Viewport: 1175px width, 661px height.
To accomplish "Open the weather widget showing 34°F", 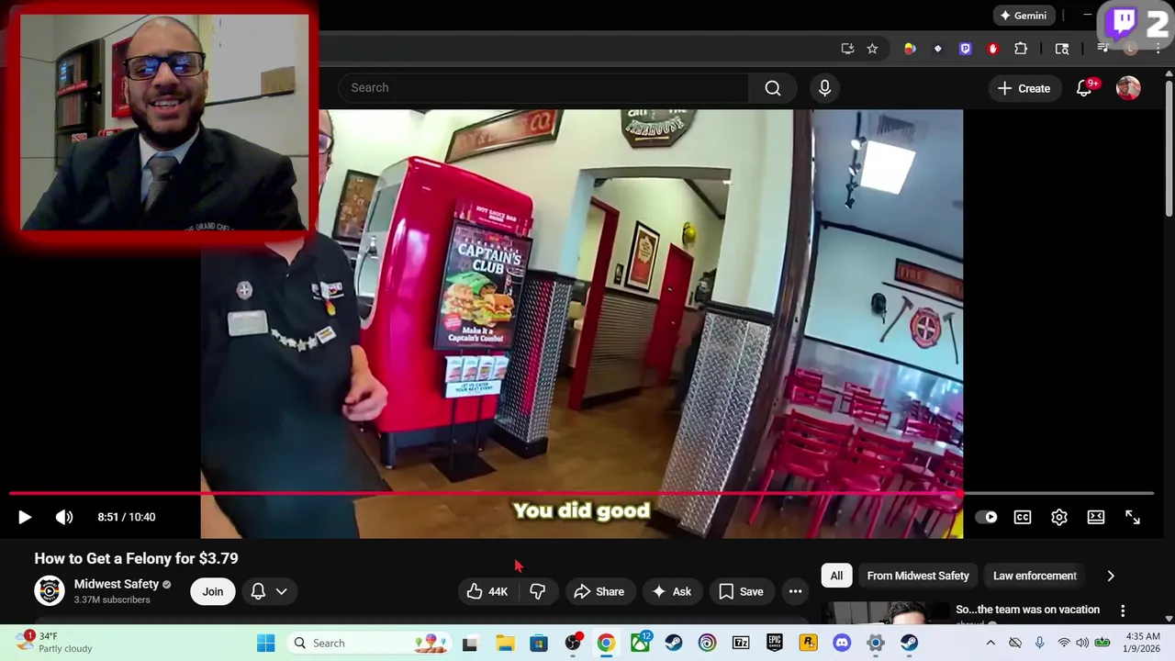I will click(x=55, y=643).
